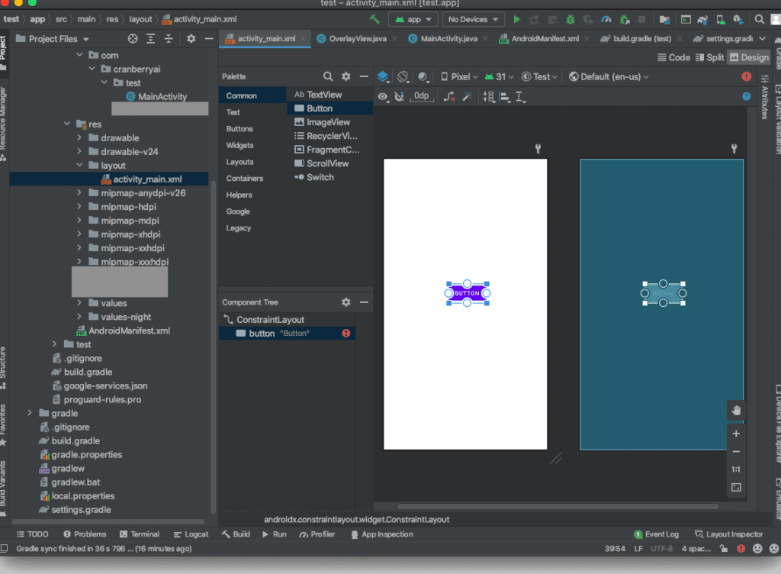781x574 pixels.
Task: Click the error badge on the button tree row
Action: point(346,334)
